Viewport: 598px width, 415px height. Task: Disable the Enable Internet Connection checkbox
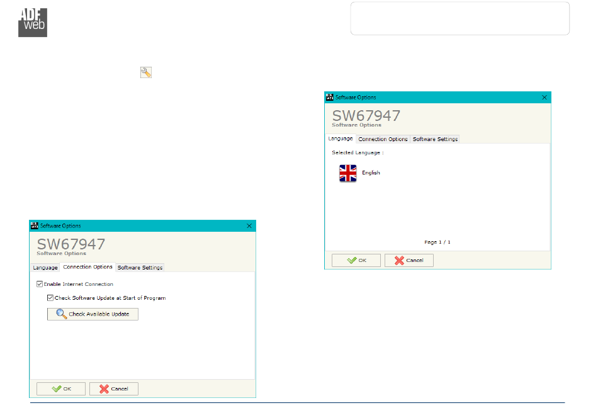[40, 284]
